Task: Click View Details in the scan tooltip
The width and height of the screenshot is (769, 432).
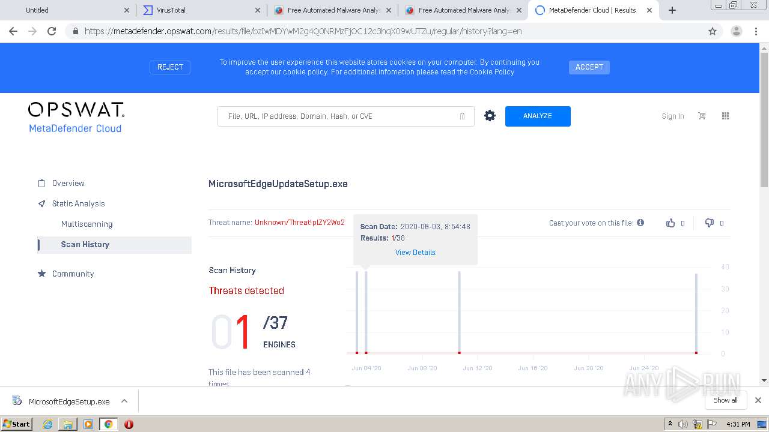Action: coord(415,252)
